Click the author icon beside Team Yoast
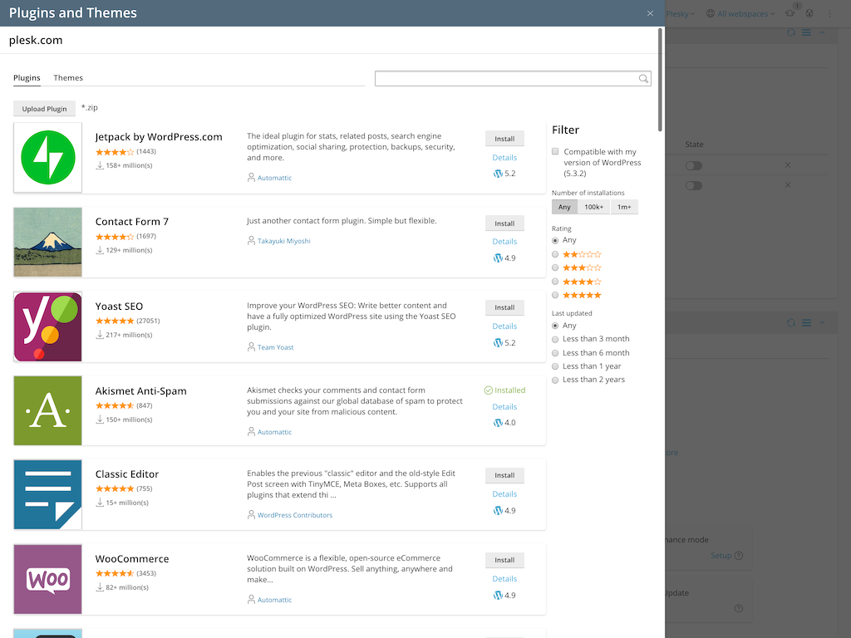851x638 pixels. click(x=251, y=346)
